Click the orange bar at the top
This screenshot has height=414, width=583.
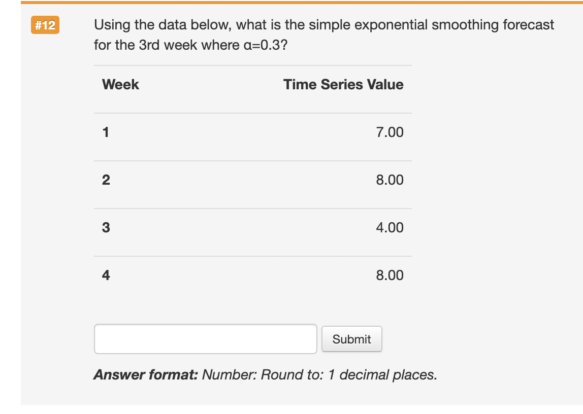(x=291, y=3)
